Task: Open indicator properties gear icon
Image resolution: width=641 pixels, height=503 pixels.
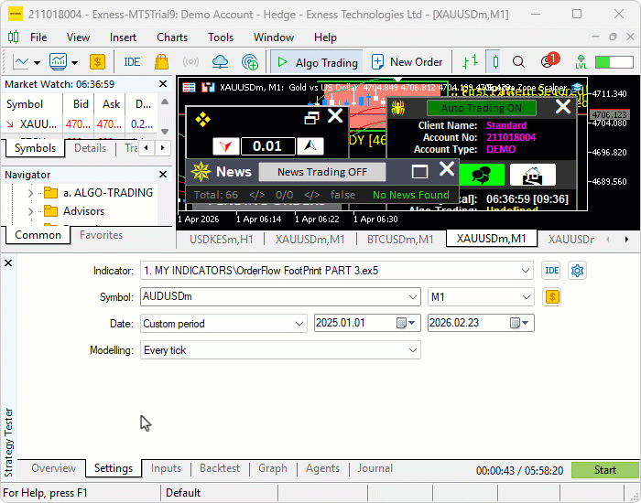Action: coord(577,271)
